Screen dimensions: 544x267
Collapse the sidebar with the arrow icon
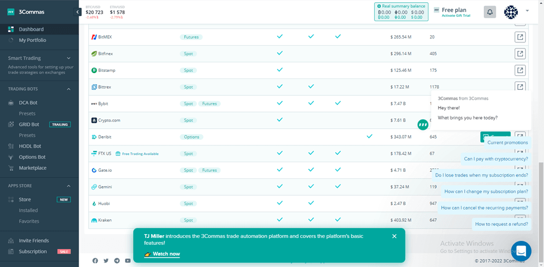click(x=78, y=12)
